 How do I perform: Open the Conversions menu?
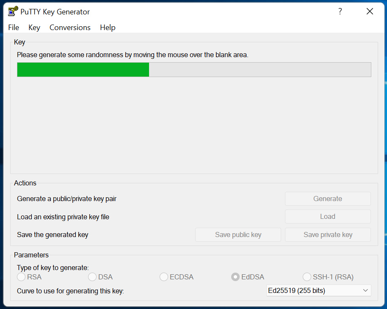click(70, 28)
